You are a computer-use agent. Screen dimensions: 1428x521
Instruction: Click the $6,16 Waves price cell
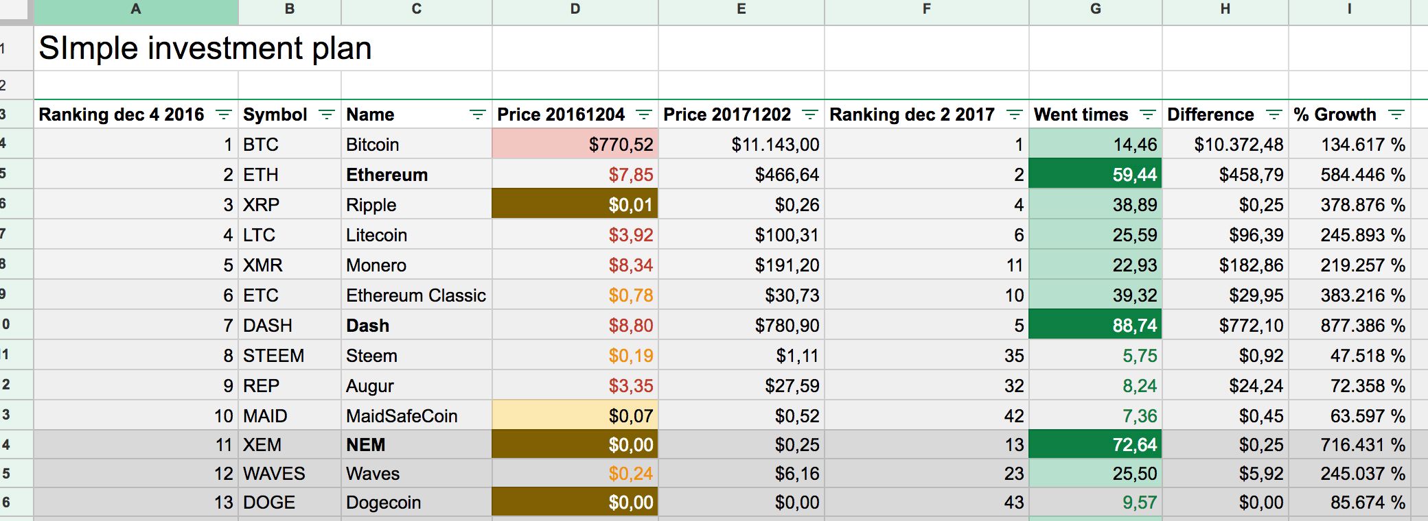click(x=741, y=474)
